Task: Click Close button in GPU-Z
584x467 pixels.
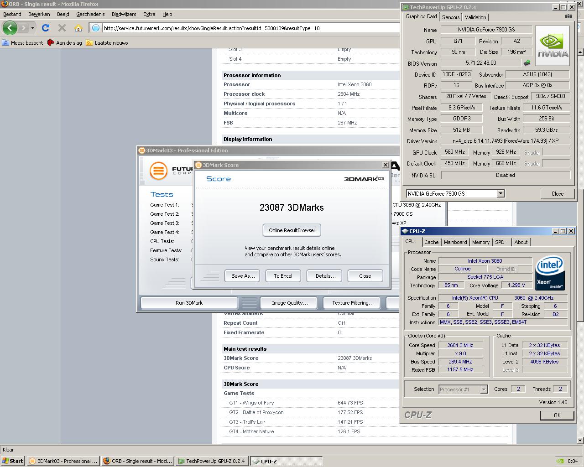Action: pyautogui.click(x=557, y=194)
